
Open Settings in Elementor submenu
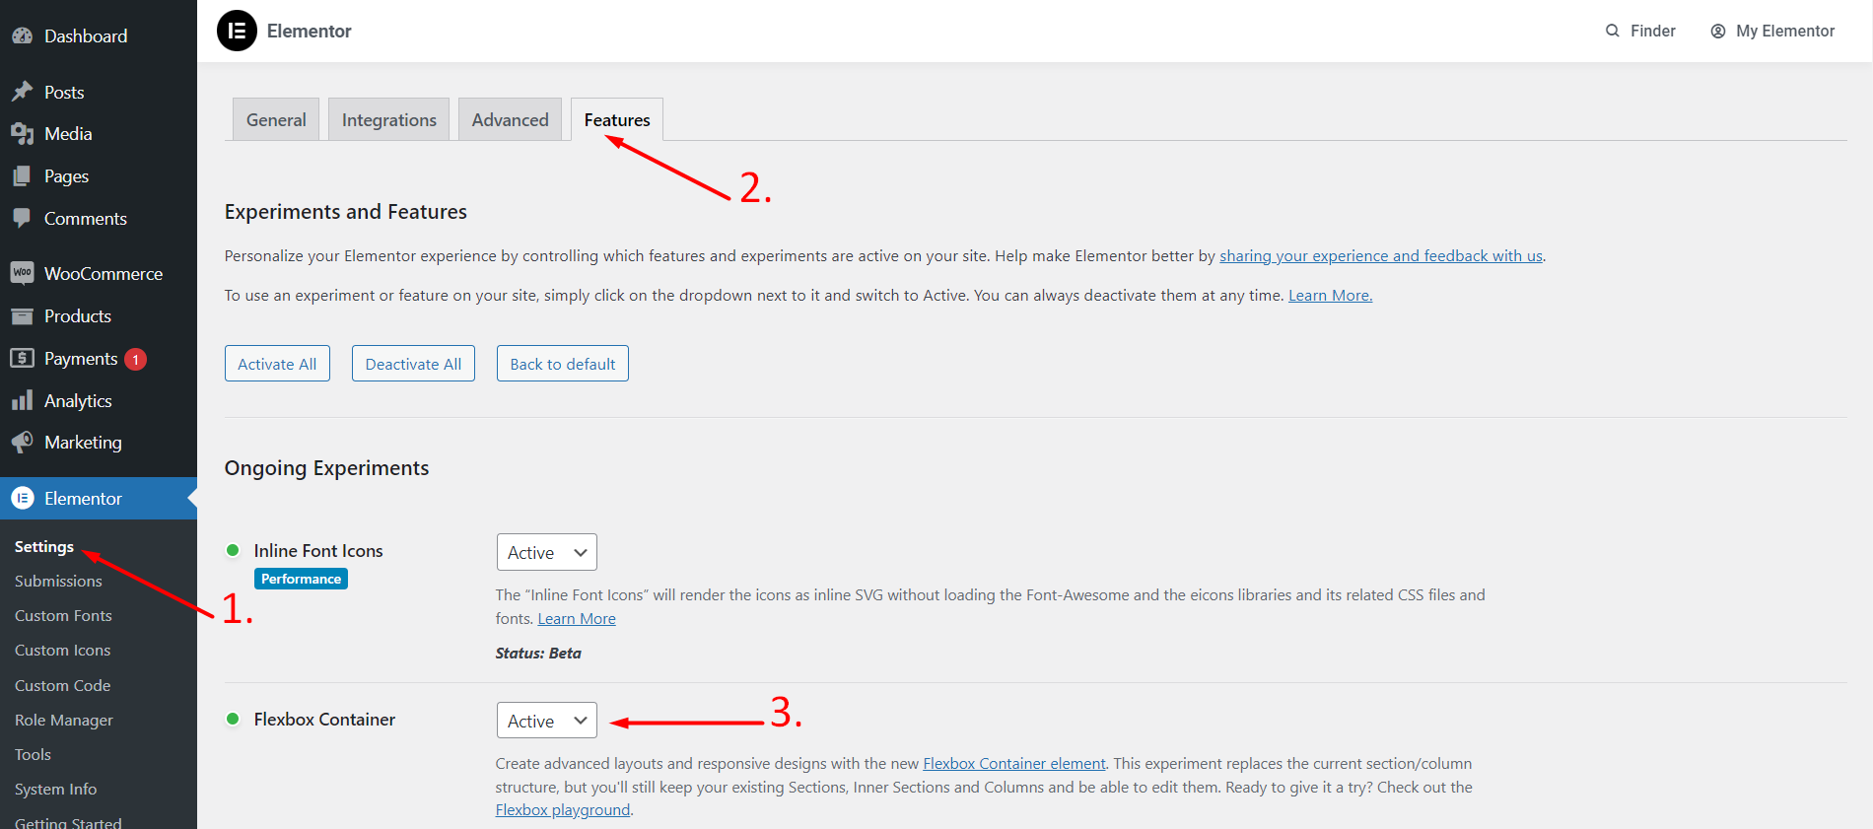pyautogui.click(x=44, y=546)
